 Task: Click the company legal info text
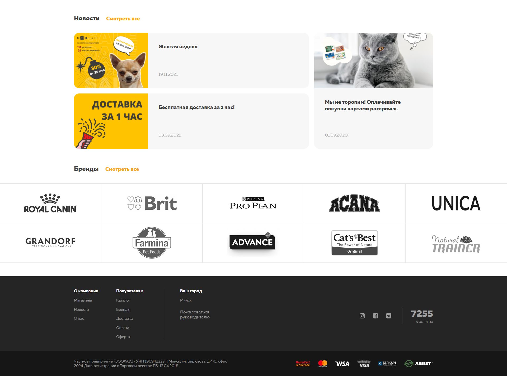click(x=151, y=364)
